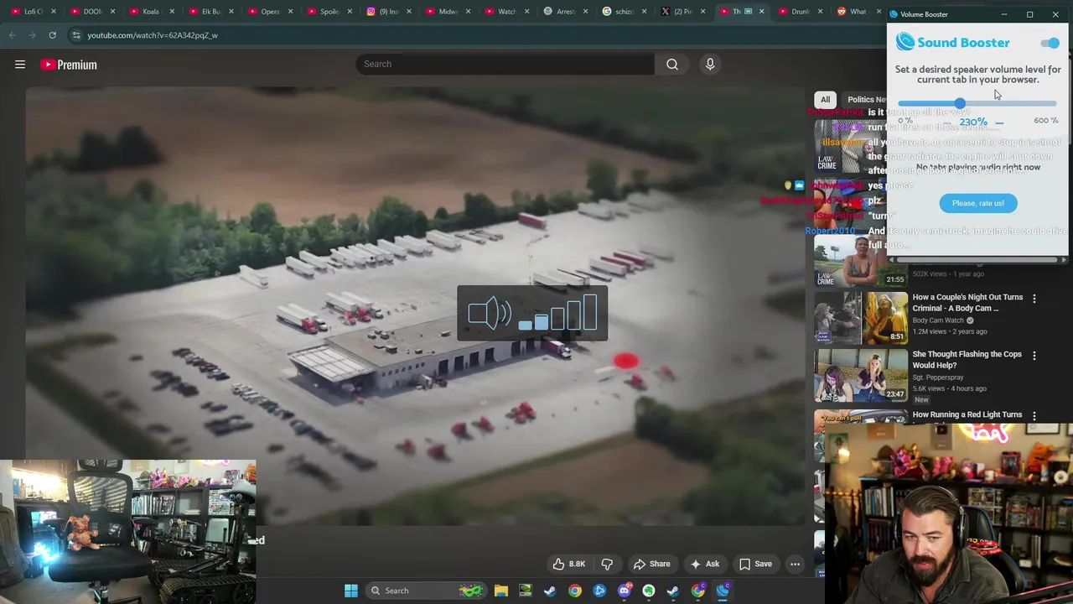Image resolution: width=1073 pixels, height=604 pixels.
Task: Close the Lofi browser tab
Action: click(53, 12)
